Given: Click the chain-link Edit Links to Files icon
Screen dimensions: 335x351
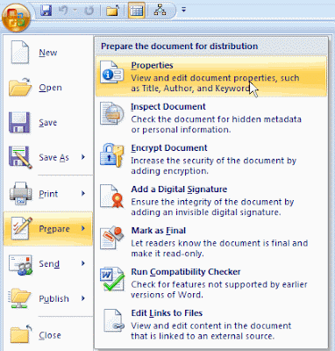Looking at the screenshot, I should point(113,320).
